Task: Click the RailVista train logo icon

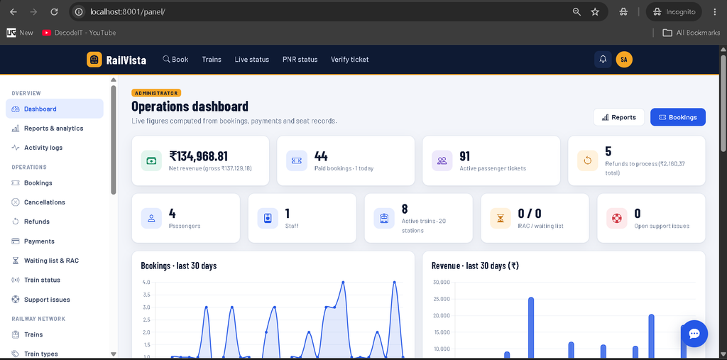Action: pyautogui.click(x=94, y=60)
